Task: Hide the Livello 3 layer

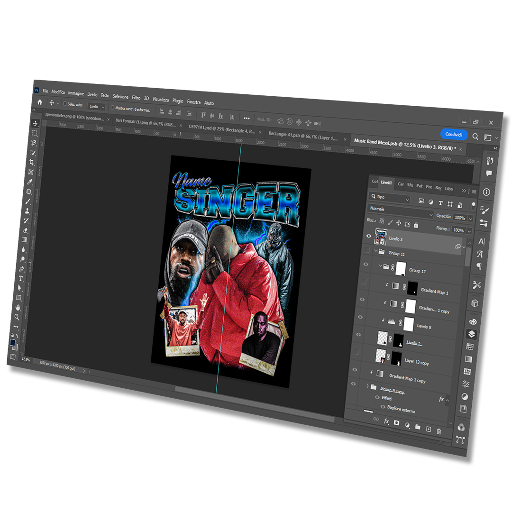Action: (369, 236)
